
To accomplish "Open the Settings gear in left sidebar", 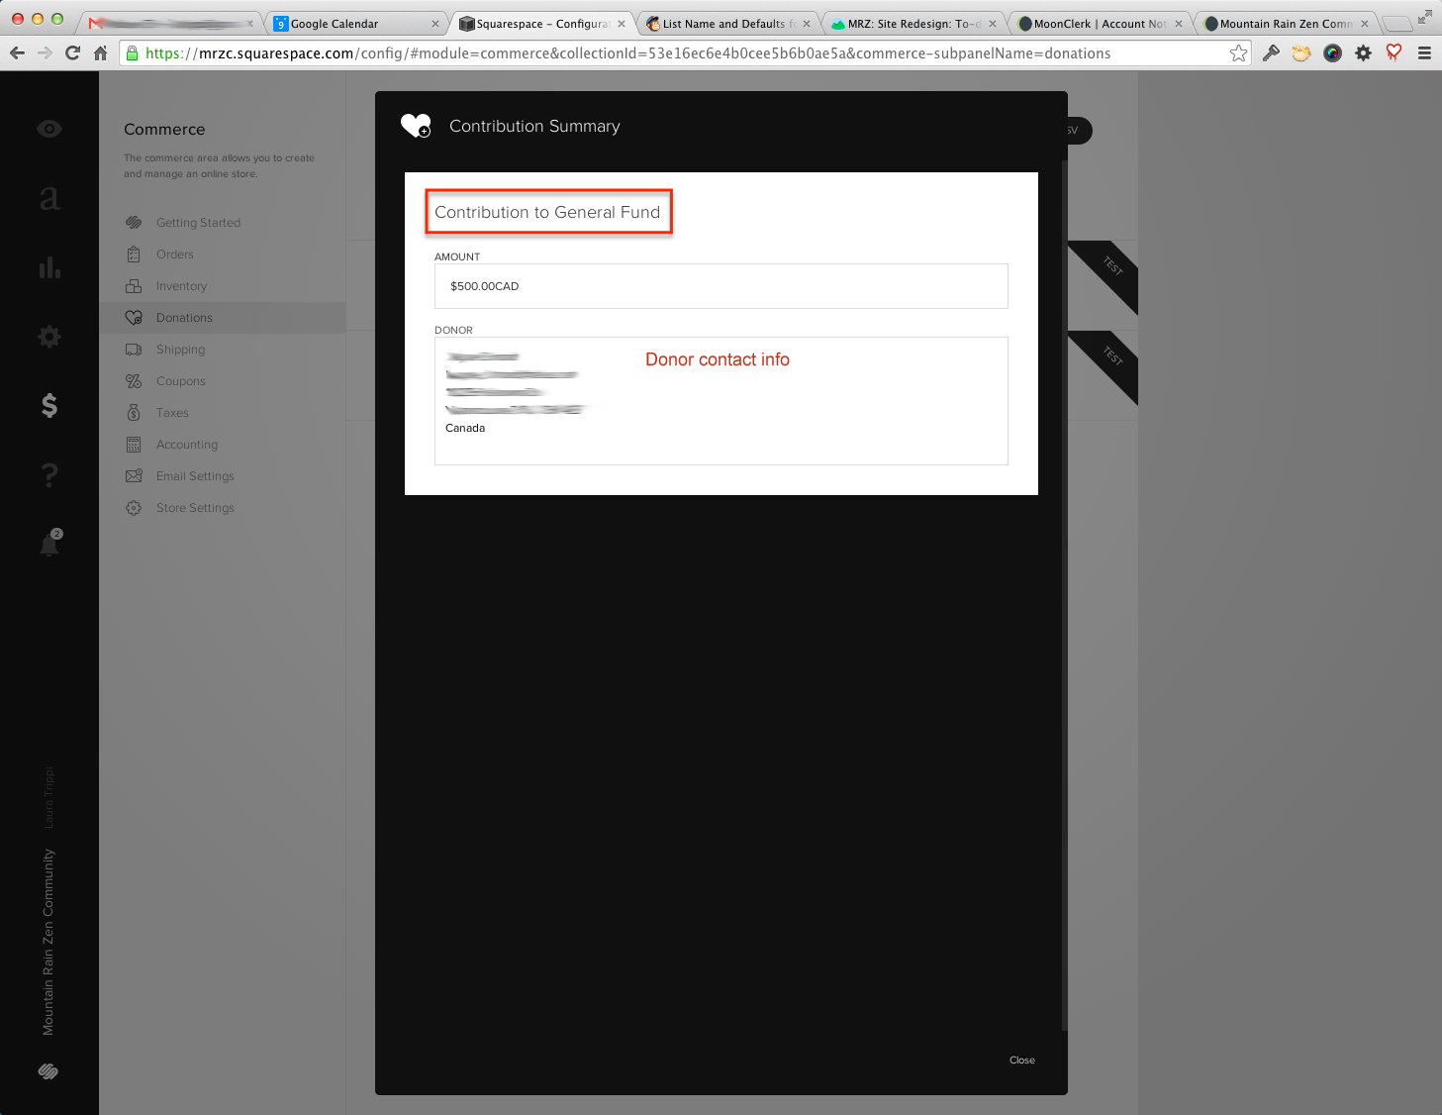I will (49, 337).
